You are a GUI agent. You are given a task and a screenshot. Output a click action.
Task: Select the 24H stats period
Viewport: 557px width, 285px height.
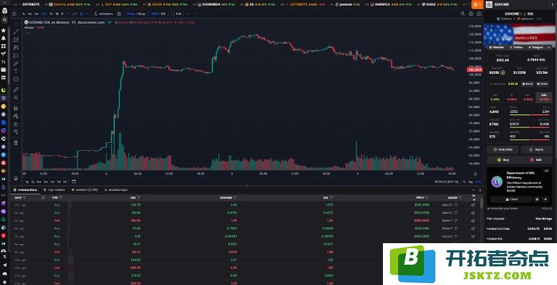coord(544,98)
